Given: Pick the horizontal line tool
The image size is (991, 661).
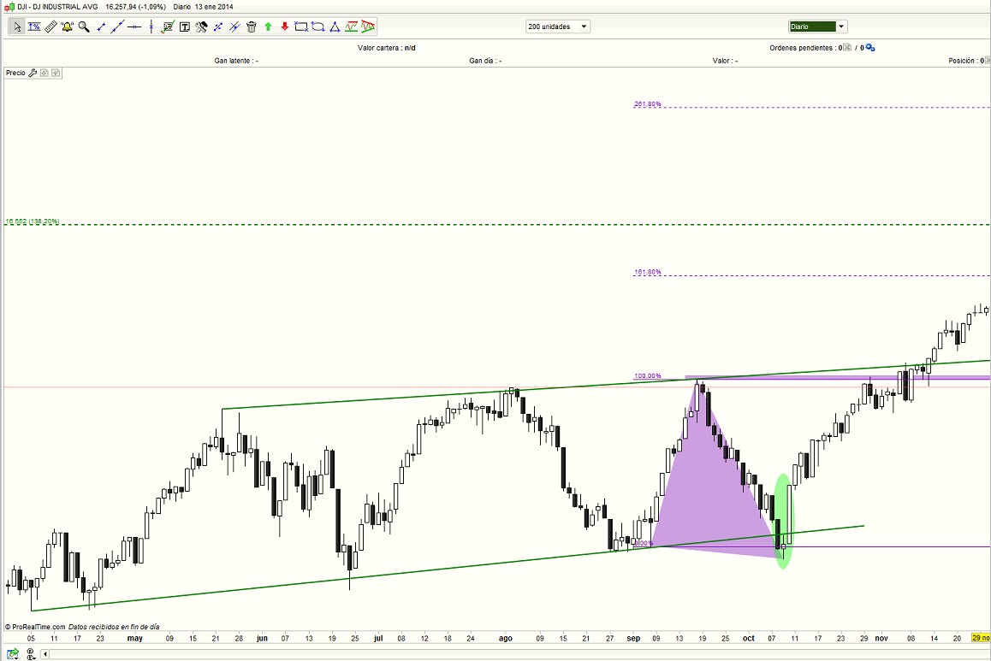Looking at the screenshot, I should [134, 27].
